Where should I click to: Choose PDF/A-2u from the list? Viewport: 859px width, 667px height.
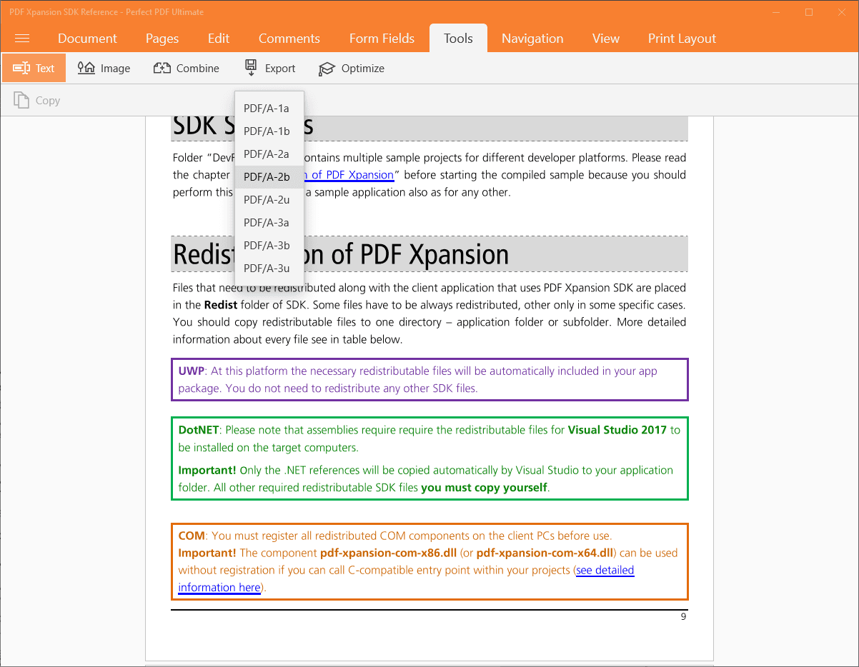(269, 200)
